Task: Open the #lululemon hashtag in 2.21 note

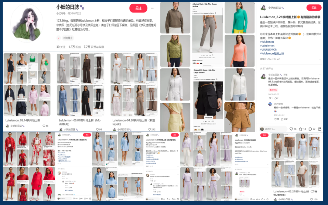Action: pos(267,42)
